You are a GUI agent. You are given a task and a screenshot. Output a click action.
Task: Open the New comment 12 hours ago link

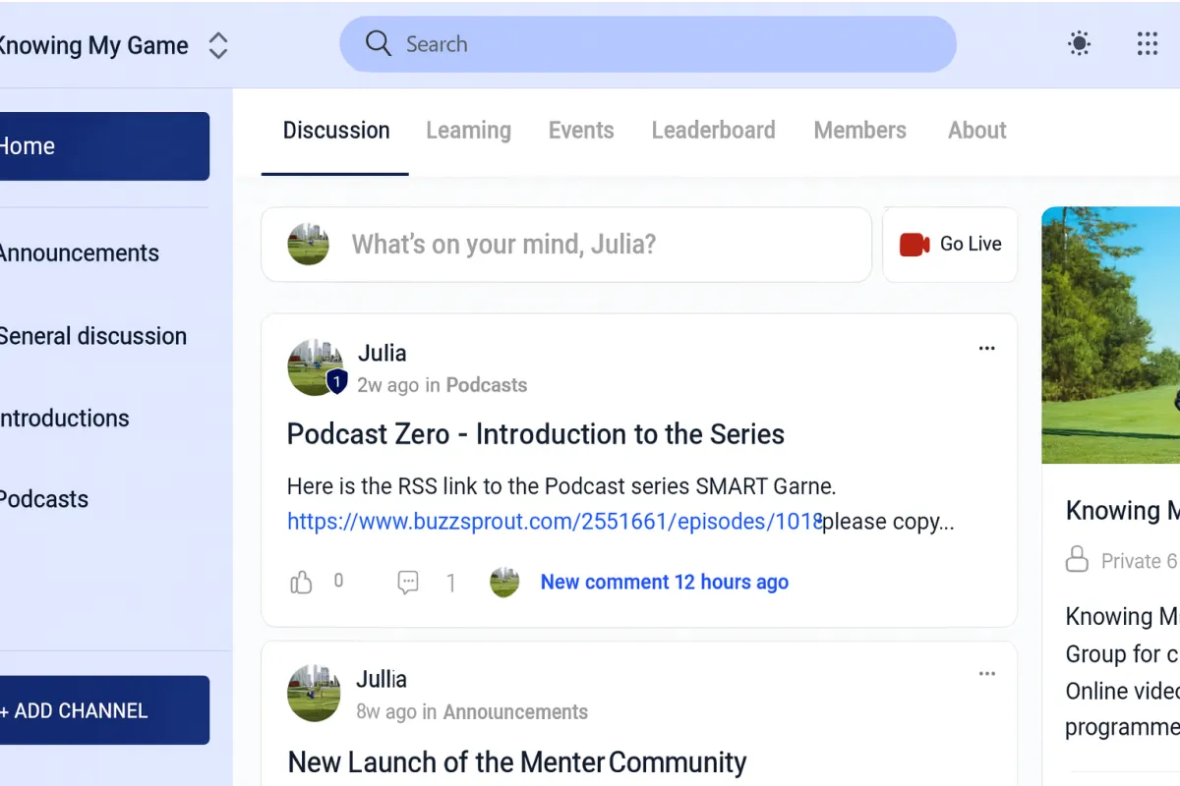point(665,583)
